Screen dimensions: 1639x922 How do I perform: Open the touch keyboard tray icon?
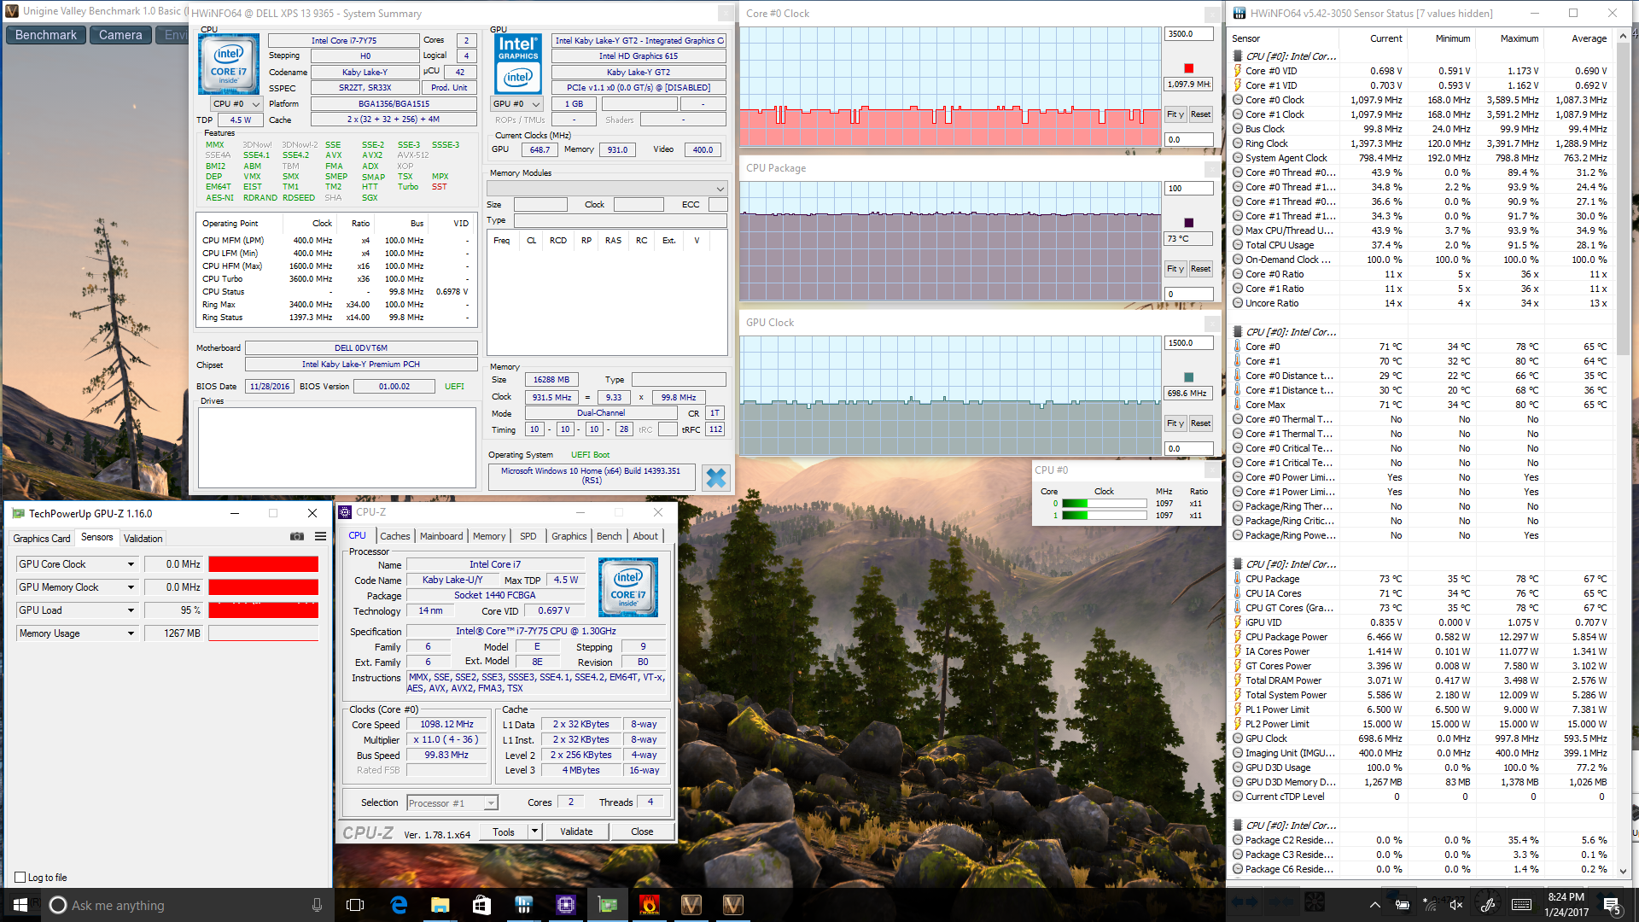click(x=1521, y=905)
